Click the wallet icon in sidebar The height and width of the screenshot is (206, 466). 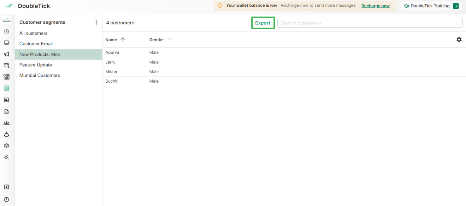6,187
